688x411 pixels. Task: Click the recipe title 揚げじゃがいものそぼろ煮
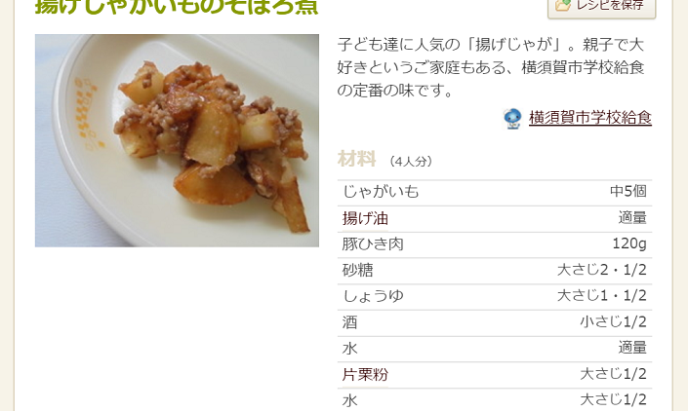click(177, 7)
